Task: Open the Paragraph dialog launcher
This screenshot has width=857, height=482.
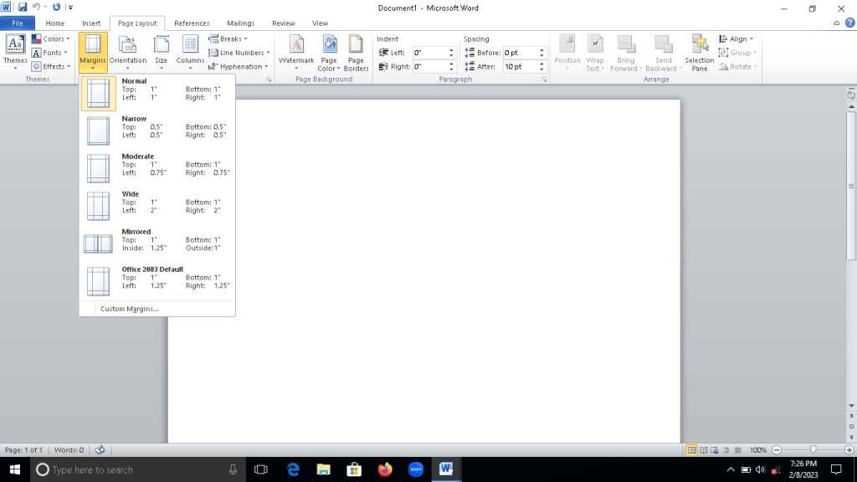Action: point(544,79)
